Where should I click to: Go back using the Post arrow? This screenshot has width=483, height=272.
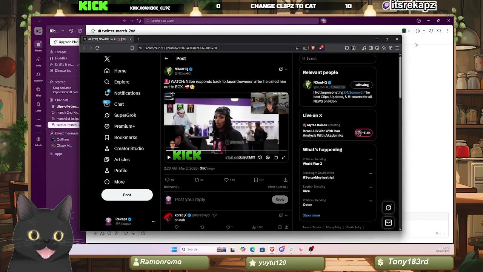tap(166, 59)
